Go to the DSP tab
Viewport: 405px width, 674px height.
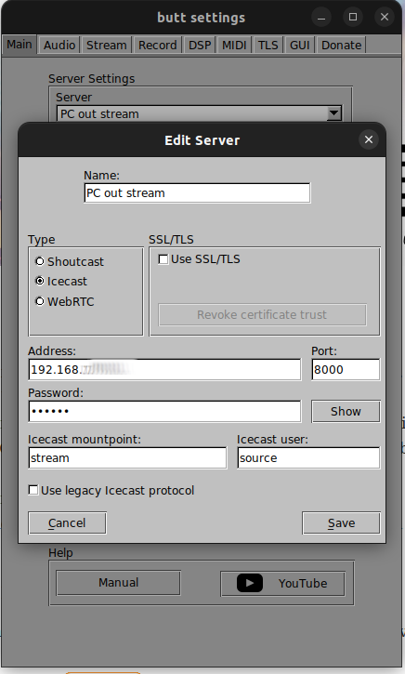tap(200, 46)
